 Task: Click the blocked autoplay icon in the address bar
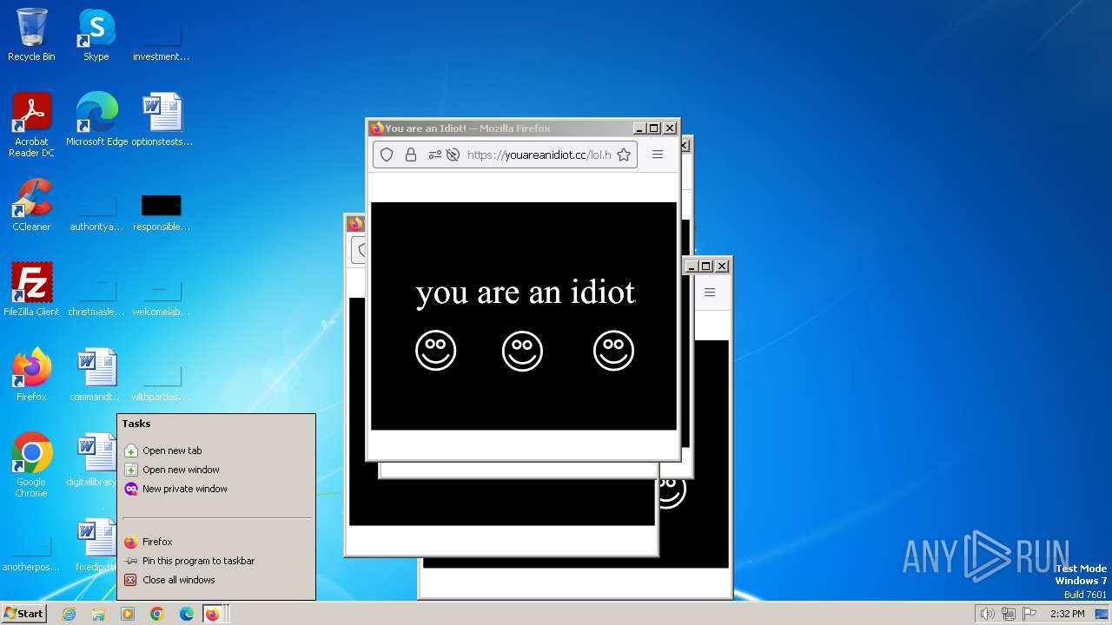pos(452,155)
